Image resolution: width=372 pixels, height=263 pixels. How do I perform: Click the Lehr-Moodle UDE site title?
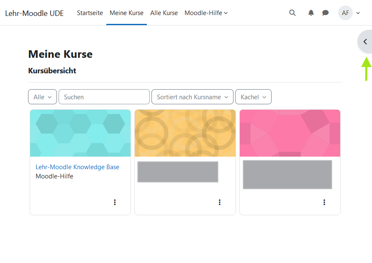point(34,13)
